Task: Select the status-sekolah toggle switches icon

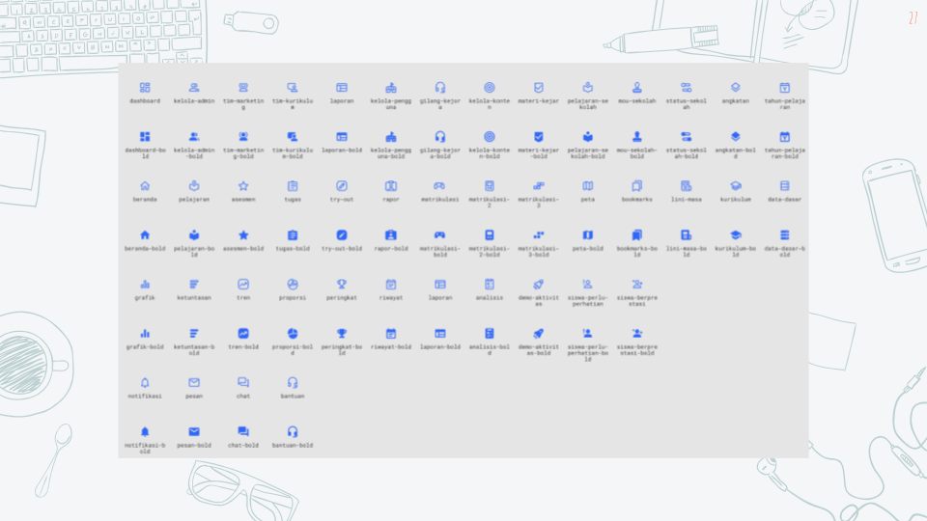Action: tap(687, 88)
